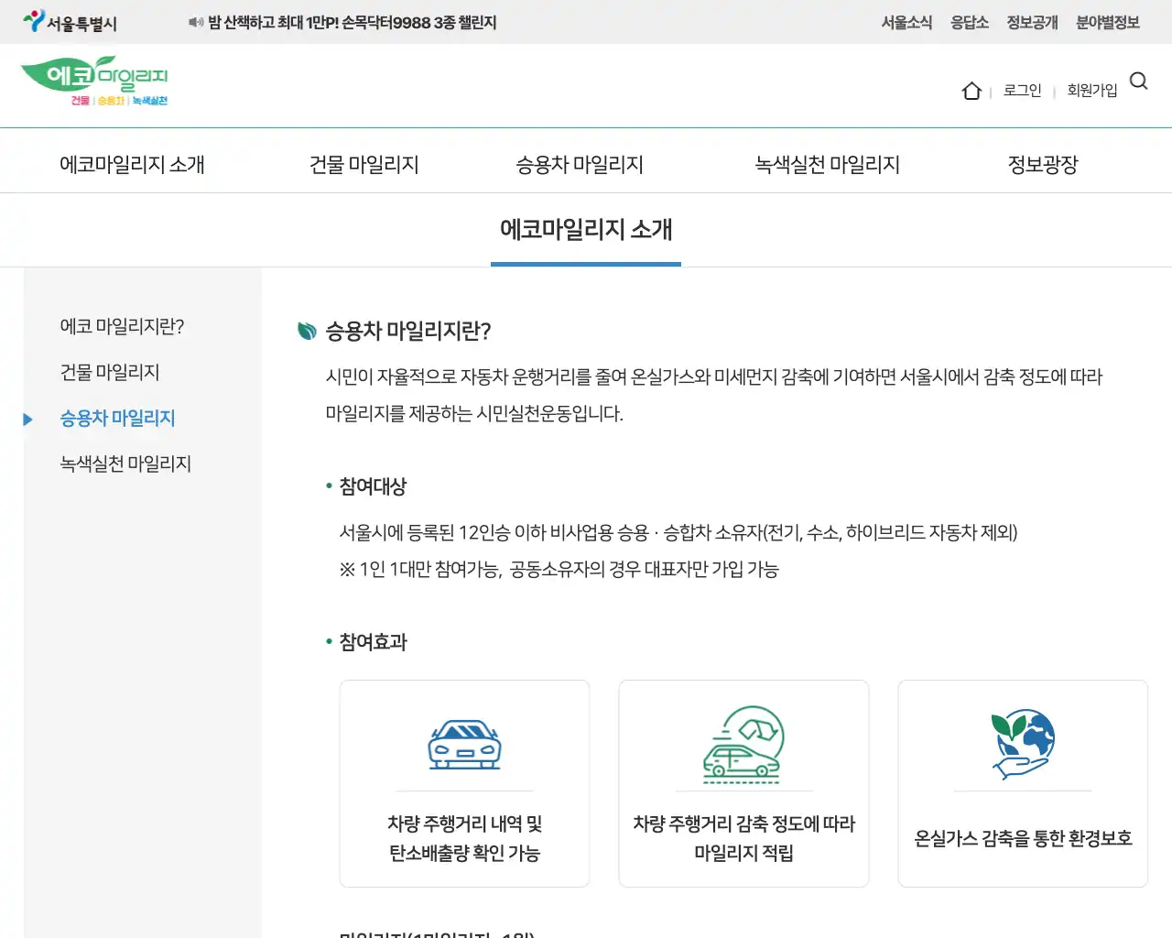1172x938 pixels.
Task: Open 승용차 마일리지 main menu
Action: [x=580, y=165]
